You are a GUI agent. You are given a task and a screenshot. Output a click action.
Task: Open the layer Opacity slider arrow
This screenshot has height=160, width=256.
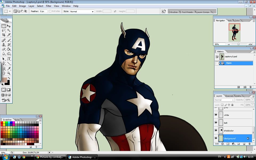253,100
